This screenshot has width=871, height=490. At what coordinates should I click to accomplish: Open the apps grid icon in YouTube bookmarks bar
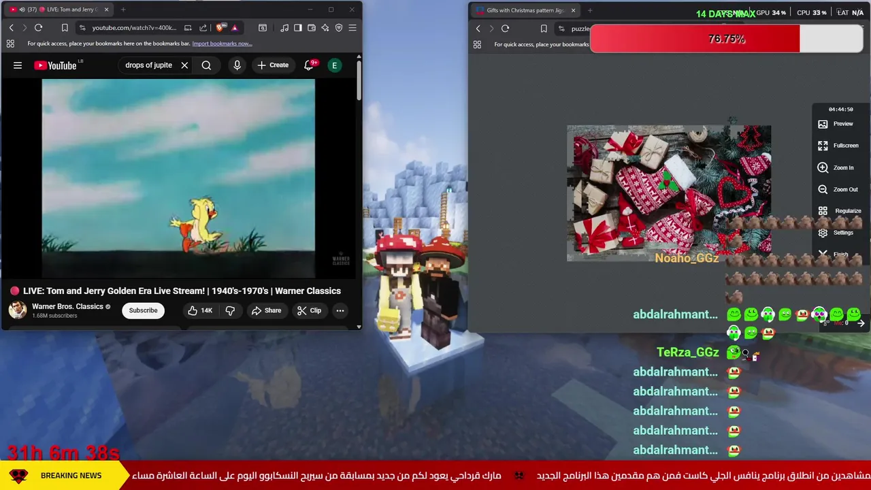pos(10,44)
